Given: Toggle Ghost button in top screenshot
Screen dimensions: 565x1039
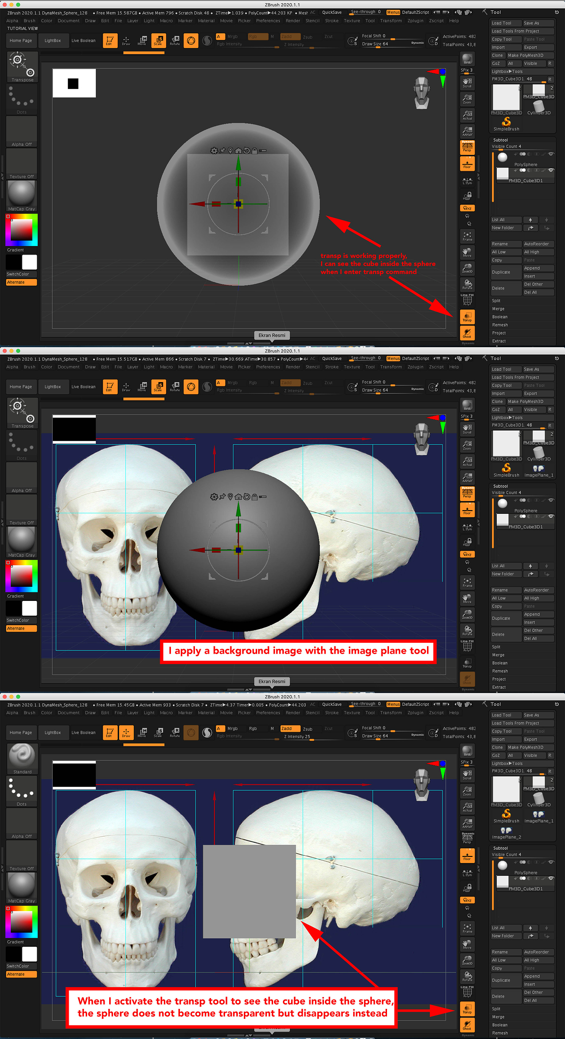Looking at the screenshot, I should tap(467, 333).
